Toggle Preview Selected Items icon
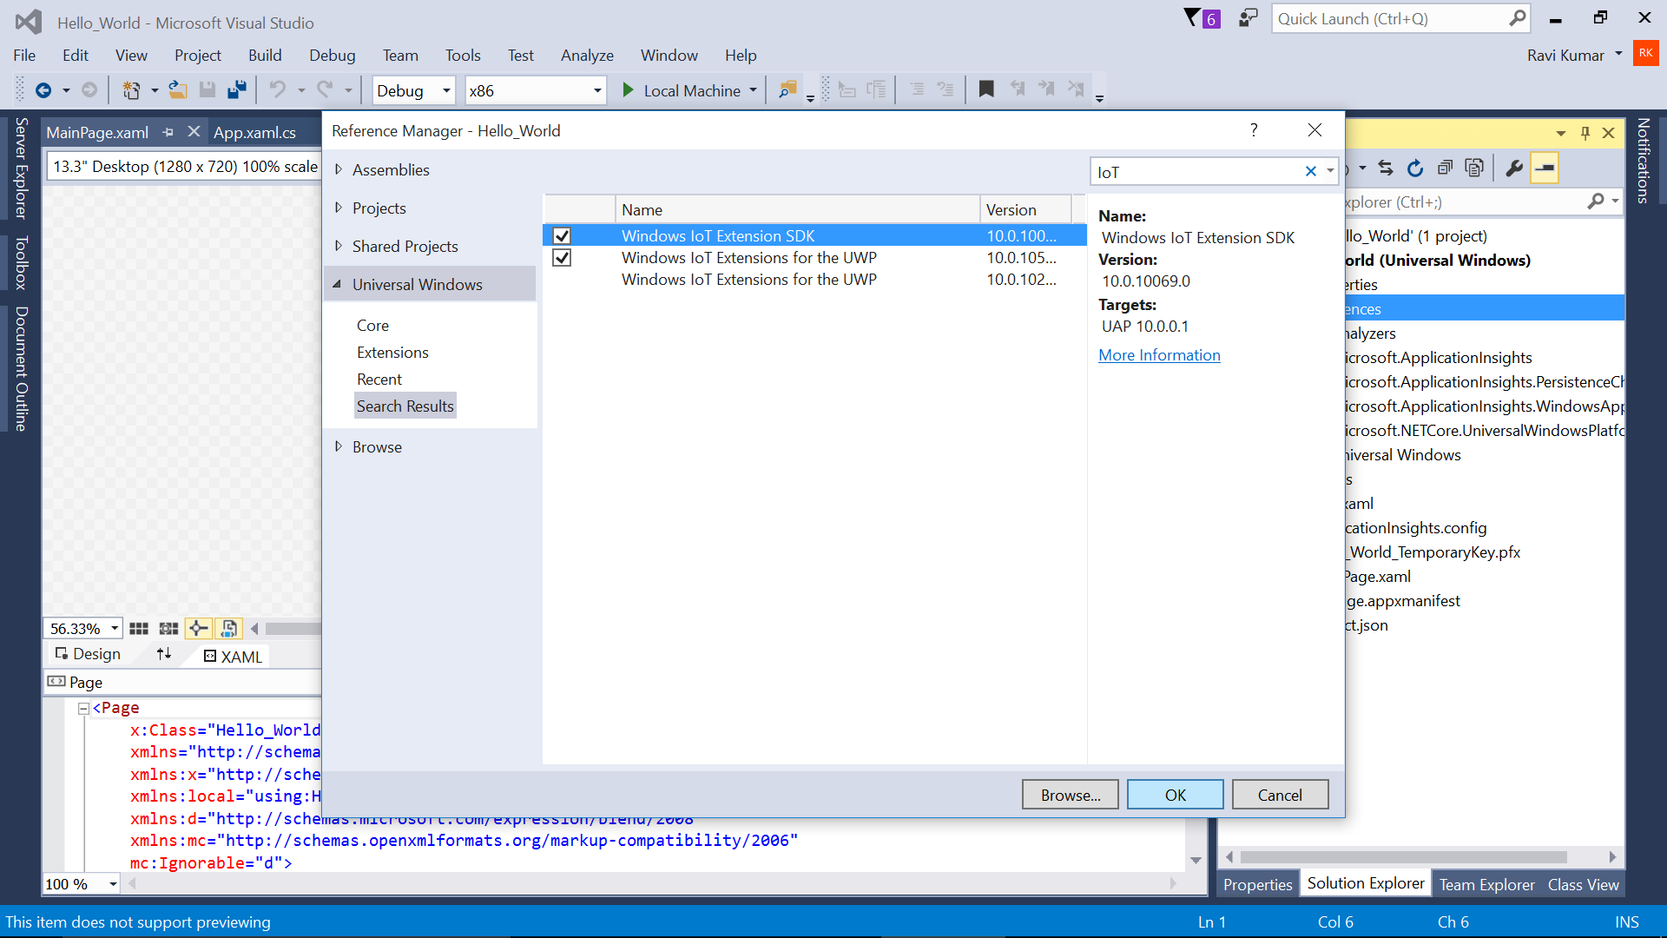The height and width of the screenshot is (938, 1667). (1545, 168)
